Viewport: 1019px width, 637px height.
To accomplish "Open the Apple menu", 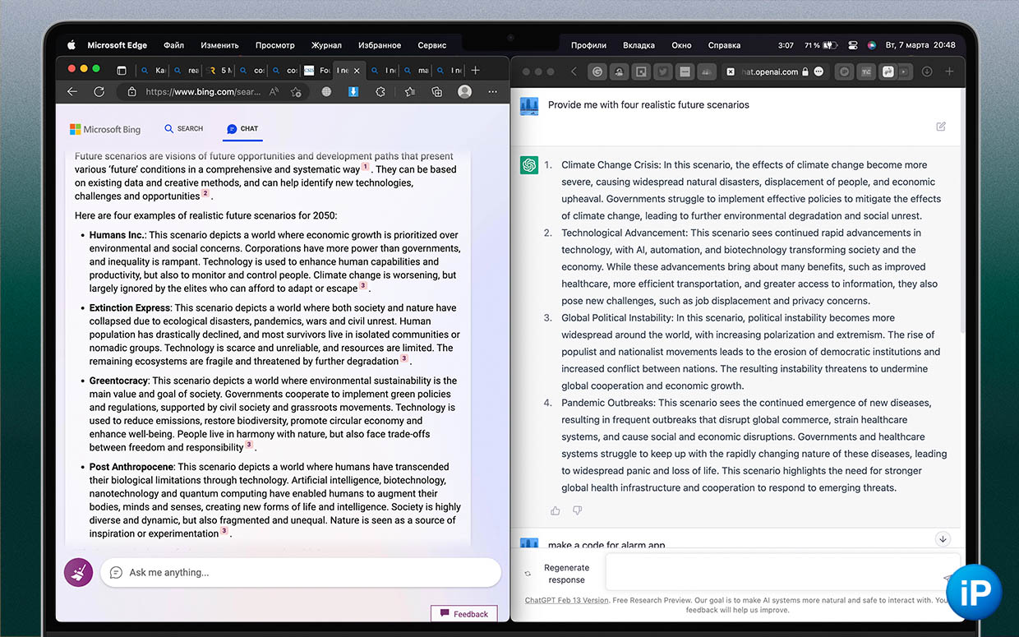I will [x=71, y=45].
